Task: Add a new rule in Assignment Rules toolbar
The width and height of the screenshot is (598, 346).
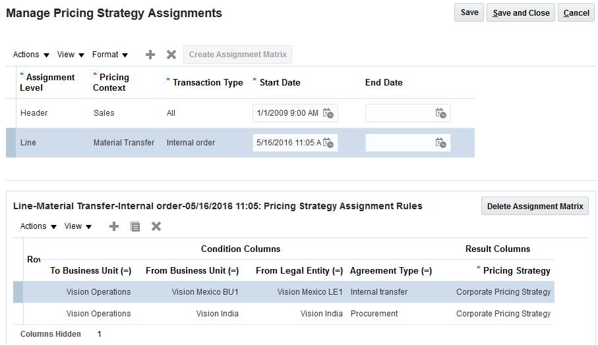Action: point(114,226)
